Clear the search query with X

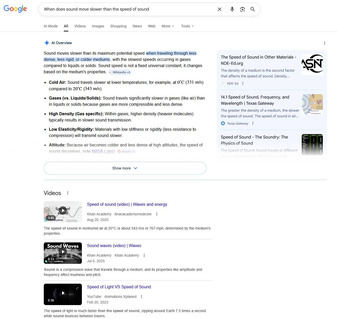pyautogui.click(x=220, y=9)
